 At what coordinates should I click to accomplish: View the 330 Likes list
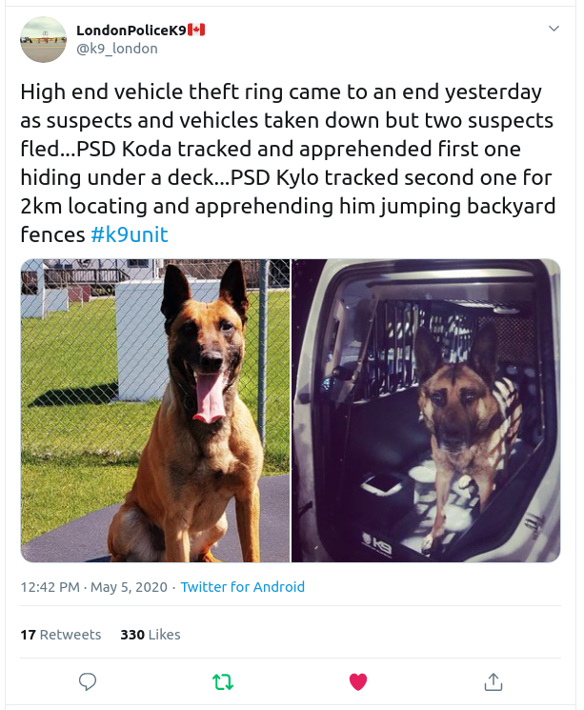(x=151, y=635)
